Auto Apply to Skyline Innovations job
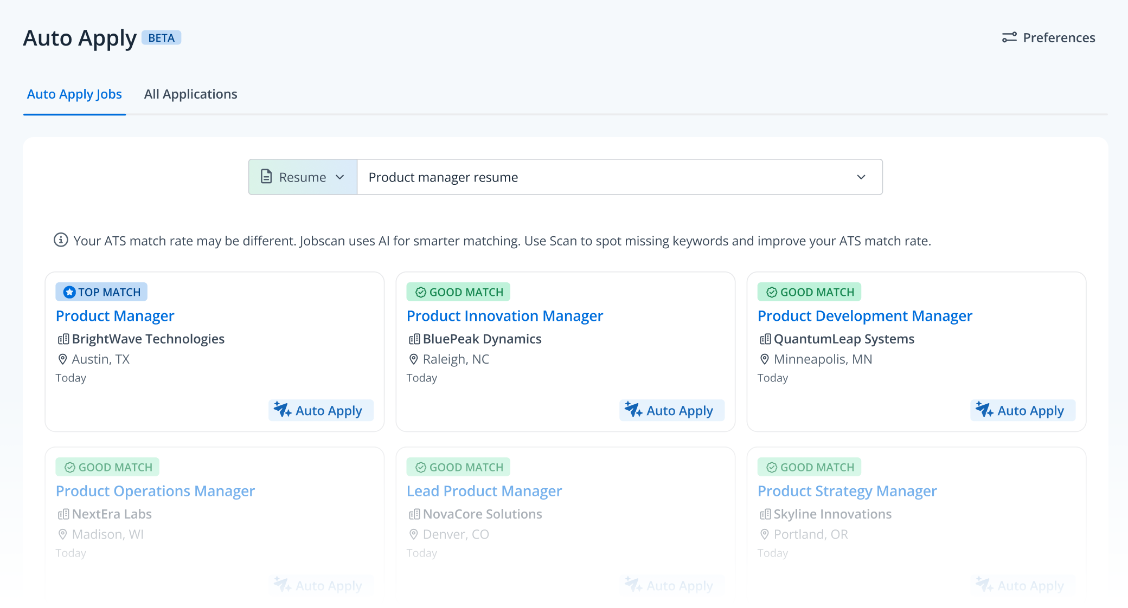 [1023, 585]
